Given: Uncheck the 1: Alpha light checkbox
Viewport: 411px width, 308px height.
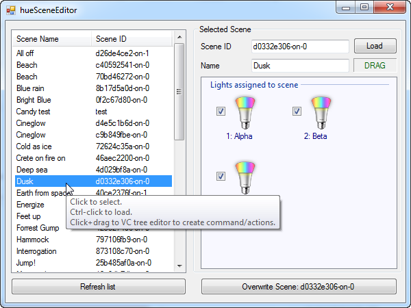Looking at the screenshot, I should [x=221, y=112].
